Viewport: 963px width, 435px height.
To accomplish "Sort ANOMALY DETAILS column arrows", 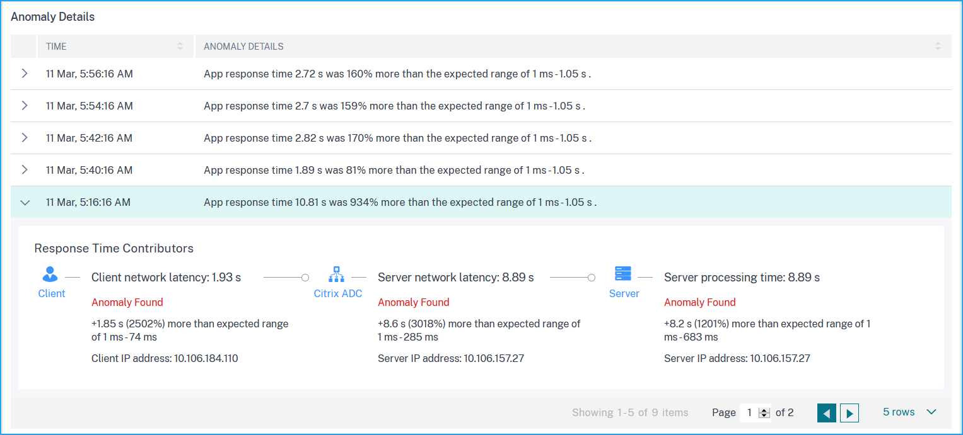I will pos(938,46).
